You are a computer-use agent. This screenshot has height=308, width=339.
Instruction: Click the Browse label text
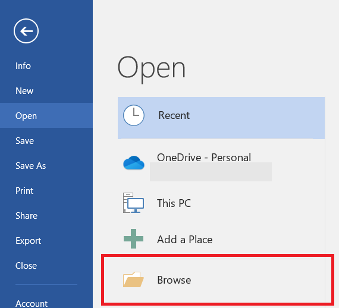(x=174, y=280)
